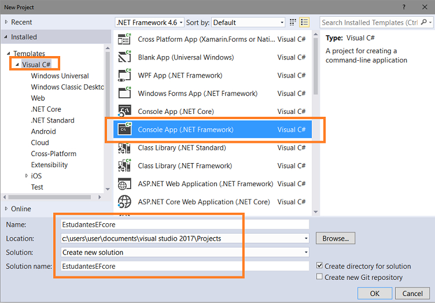
Task: Click the Windows Forms App template icon
Action: tap(124, 93)
